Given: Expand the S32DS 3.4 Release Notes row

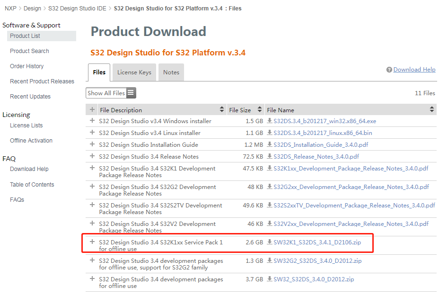Looking at the screenshot, I should pyautogui.click(x=92, y=157).
